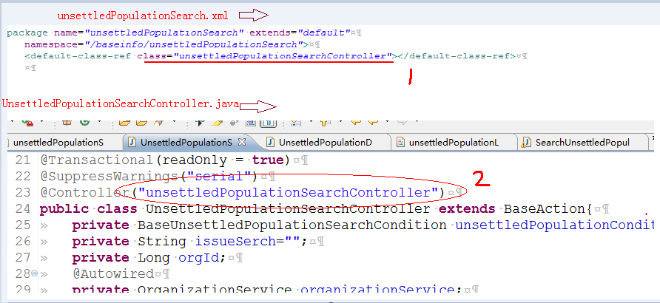Screen dimensions: 660x303
Task: Click the Long type on line 27
Action: (154, 257)
